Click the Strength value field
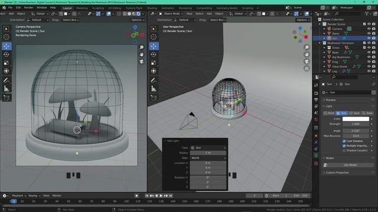Image resolution: width=378 pixels, height=212 pixels. coord(356,124)
